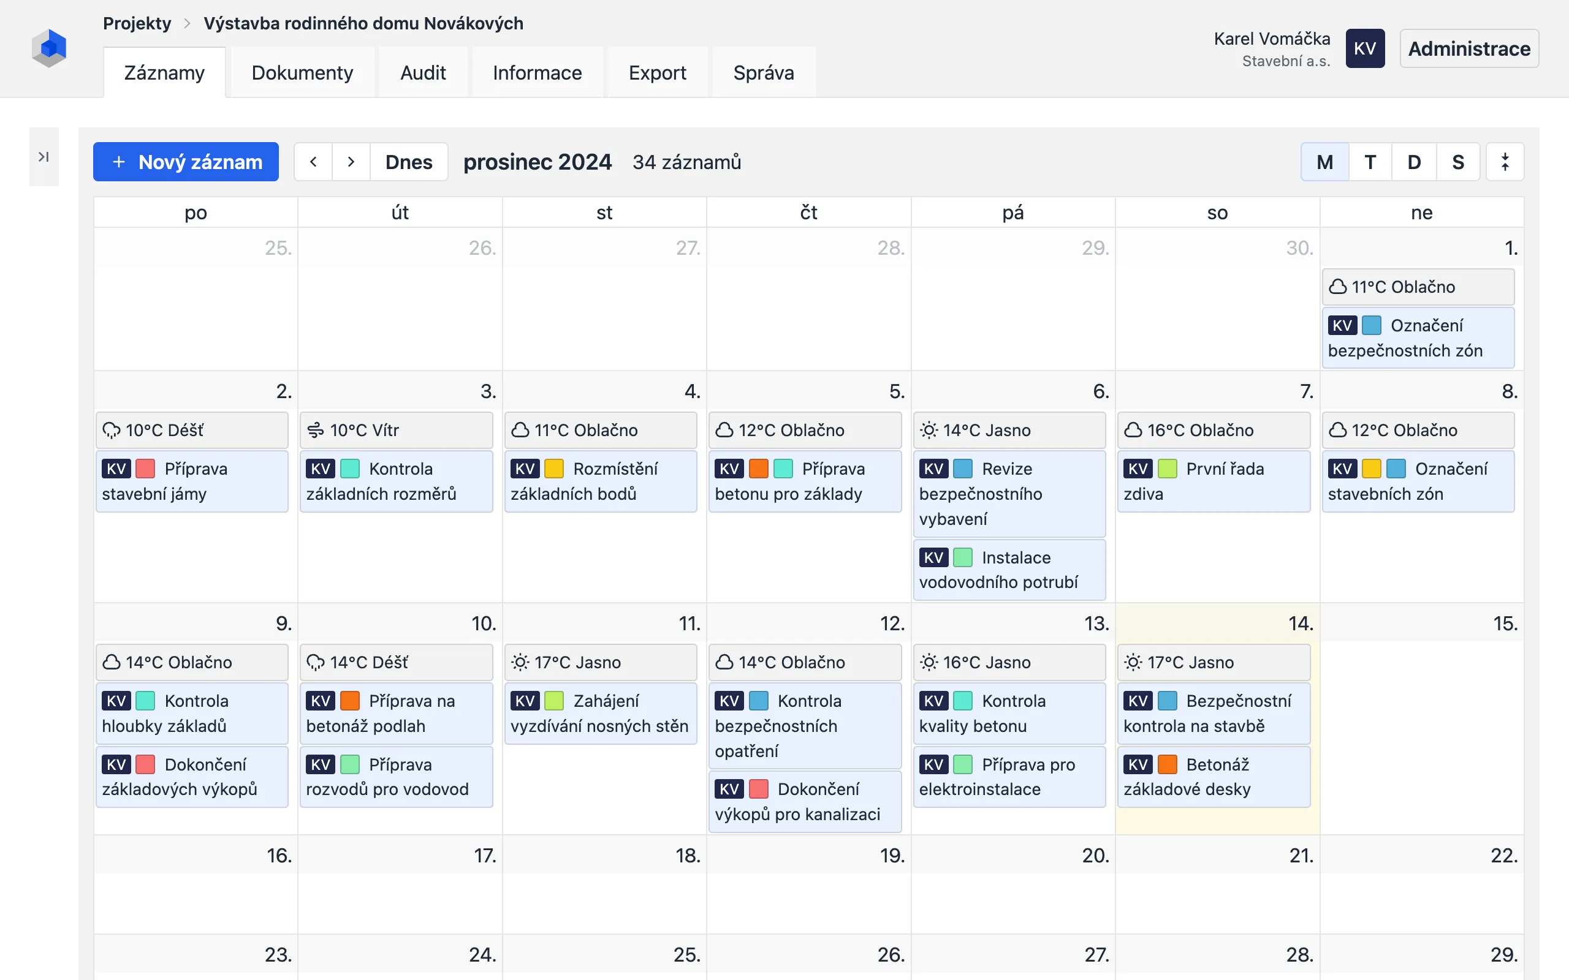This screenshot has height=980, width=1569.
Task: Open record Kontrola kvality betonu
Action: pos(1009,713)
